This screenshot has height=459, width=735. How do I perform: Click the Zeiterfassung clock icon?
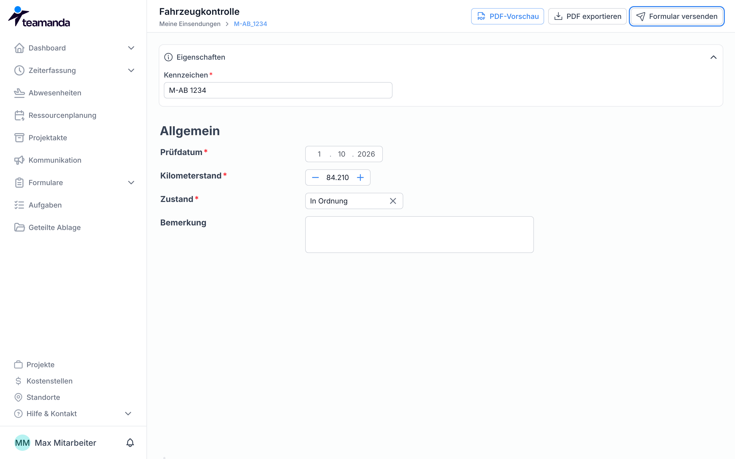[x=19, y=70]
